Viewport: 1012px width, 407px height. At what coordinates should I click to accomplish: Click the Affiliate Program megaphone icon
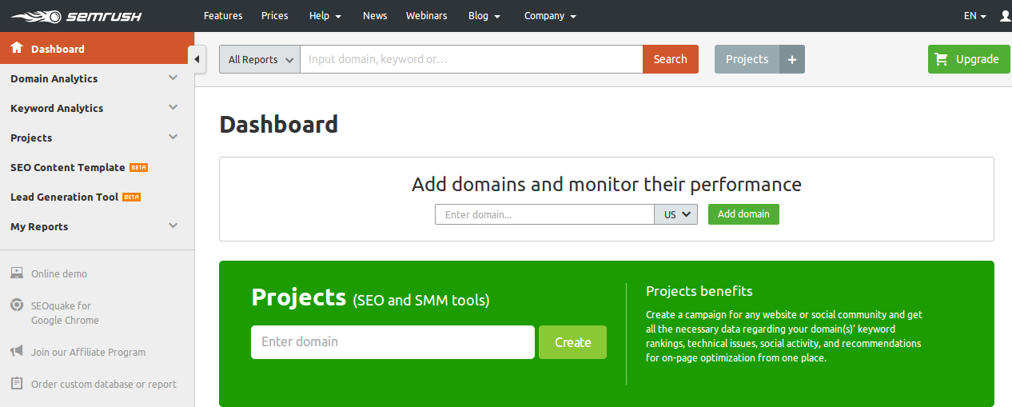click(17, 352)
